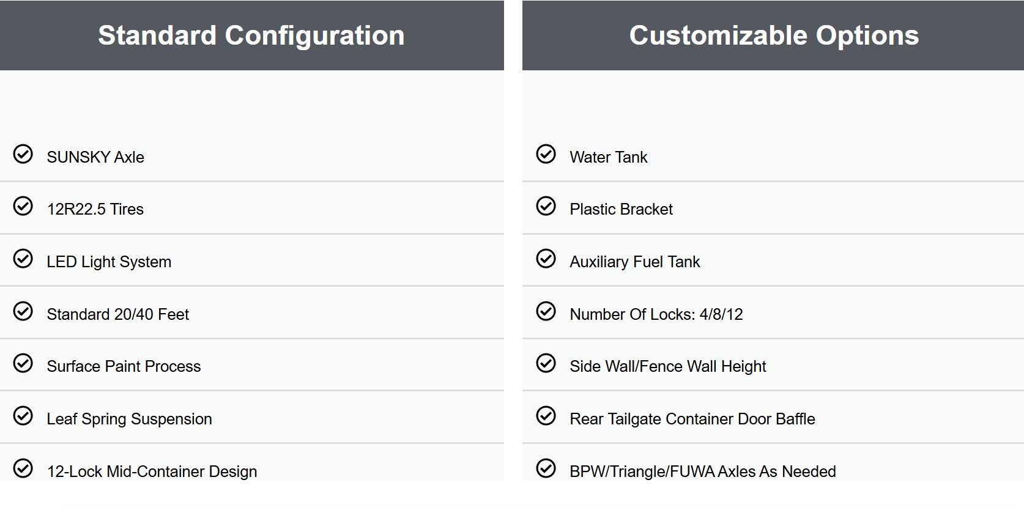
Task: Click the checkmark icon next to 12R22.5 Tires
Action: pos(23,206)
